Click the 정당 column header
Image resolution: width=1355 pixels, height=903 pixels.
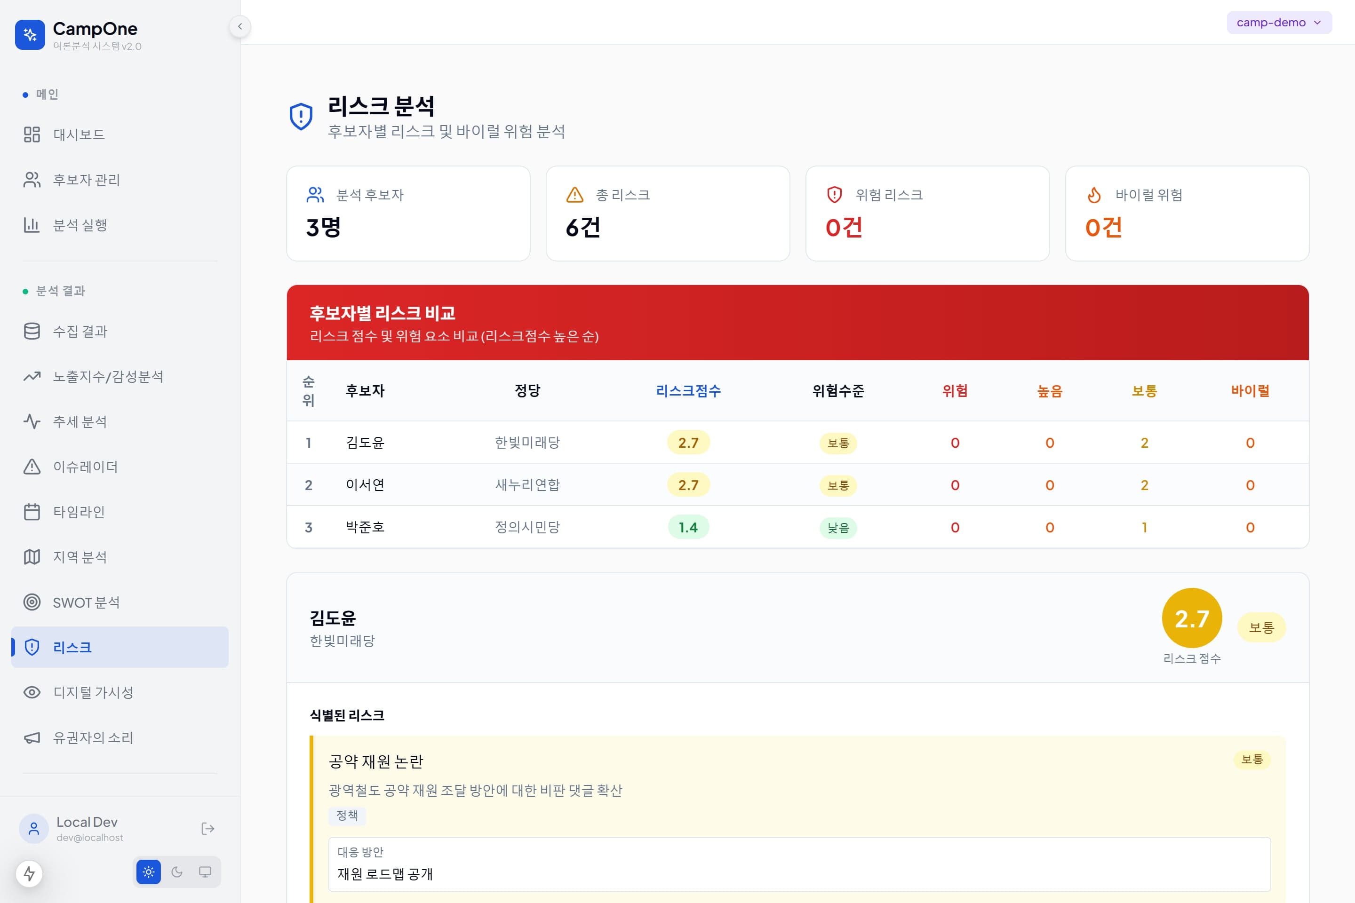click(527, 391)
